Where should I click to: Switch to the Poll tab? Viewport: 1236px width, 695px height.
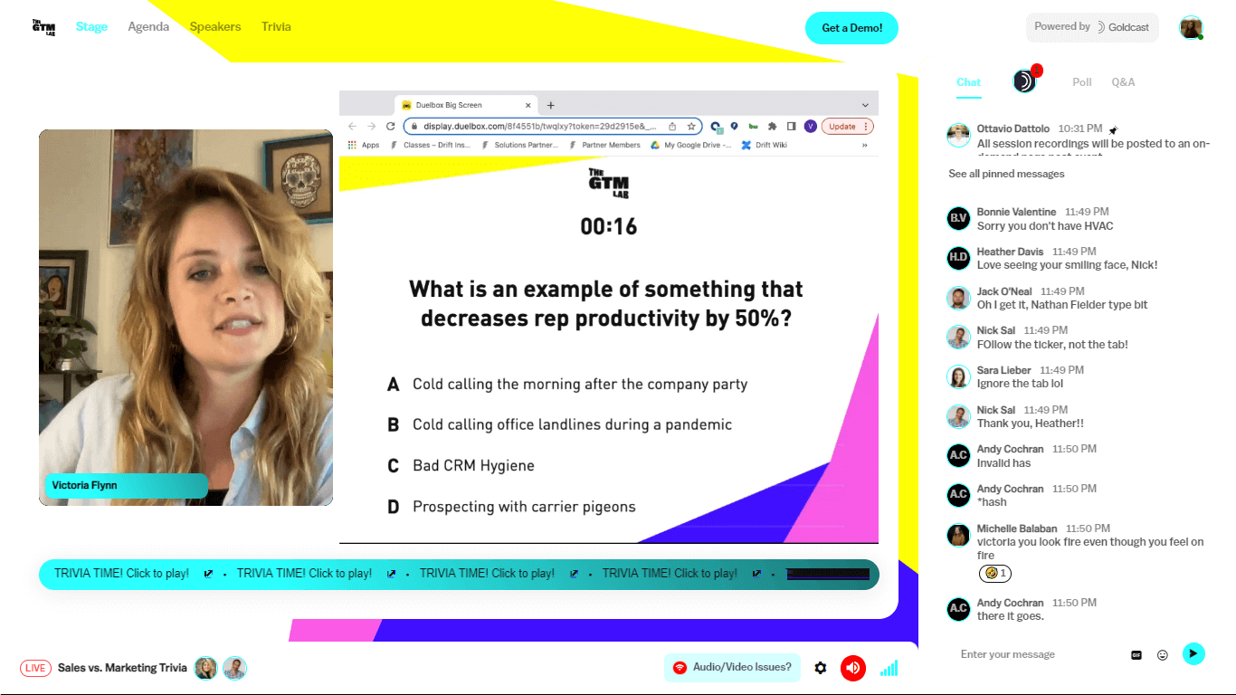tap(1082, 82)
